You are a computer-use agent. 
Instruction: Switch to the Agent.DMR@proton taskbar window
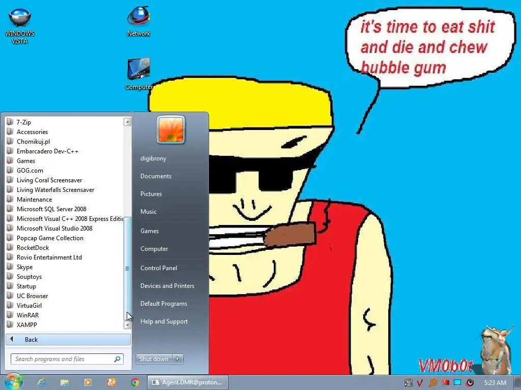click(188, 382)
